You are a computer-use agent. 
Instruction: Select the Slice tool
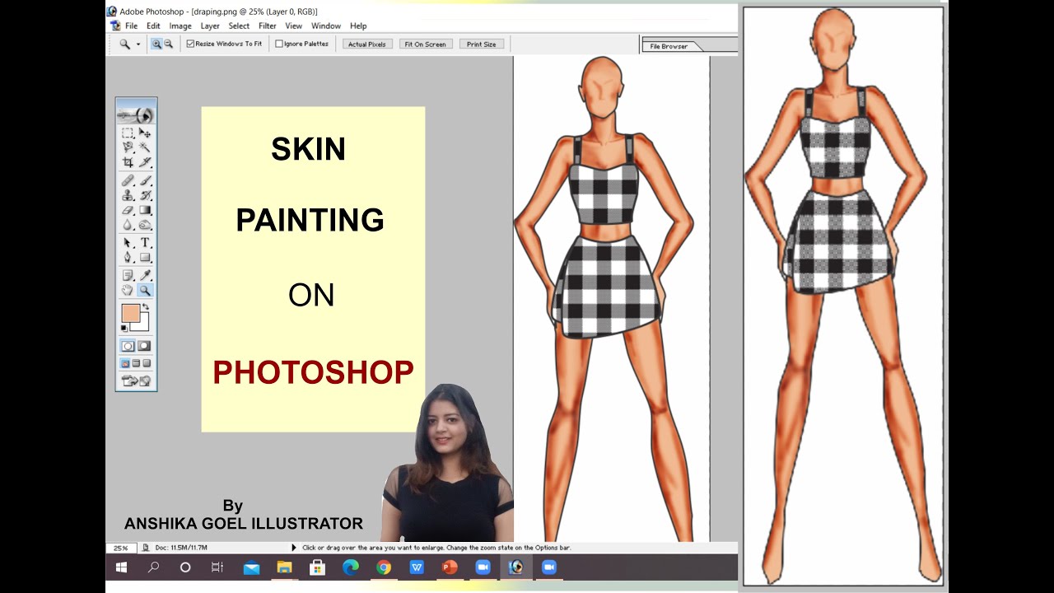click(x=145, y=162)
